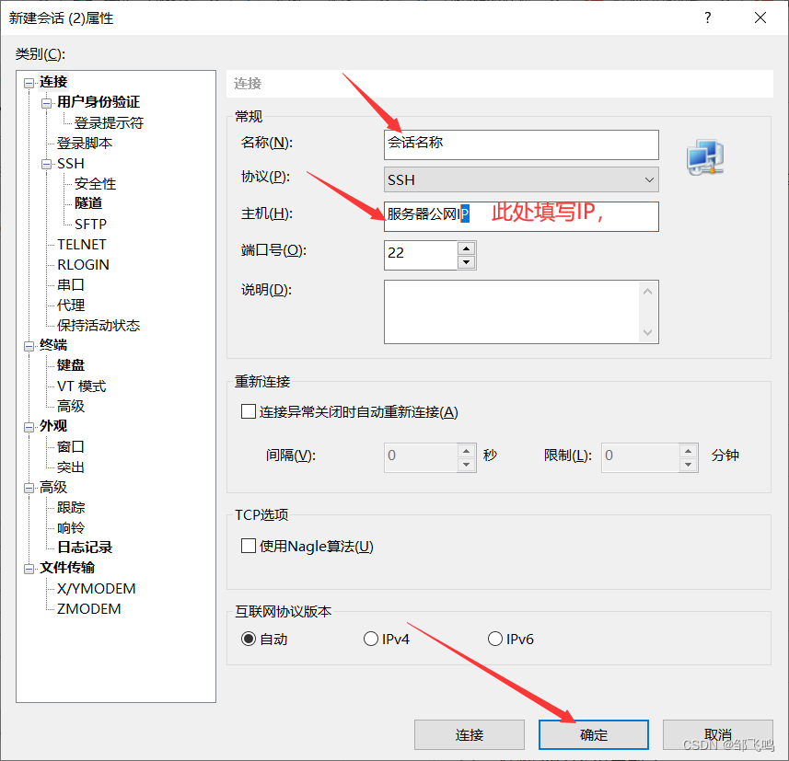
Task: Select 跟踪 under 高级
Action: (71, 508)
